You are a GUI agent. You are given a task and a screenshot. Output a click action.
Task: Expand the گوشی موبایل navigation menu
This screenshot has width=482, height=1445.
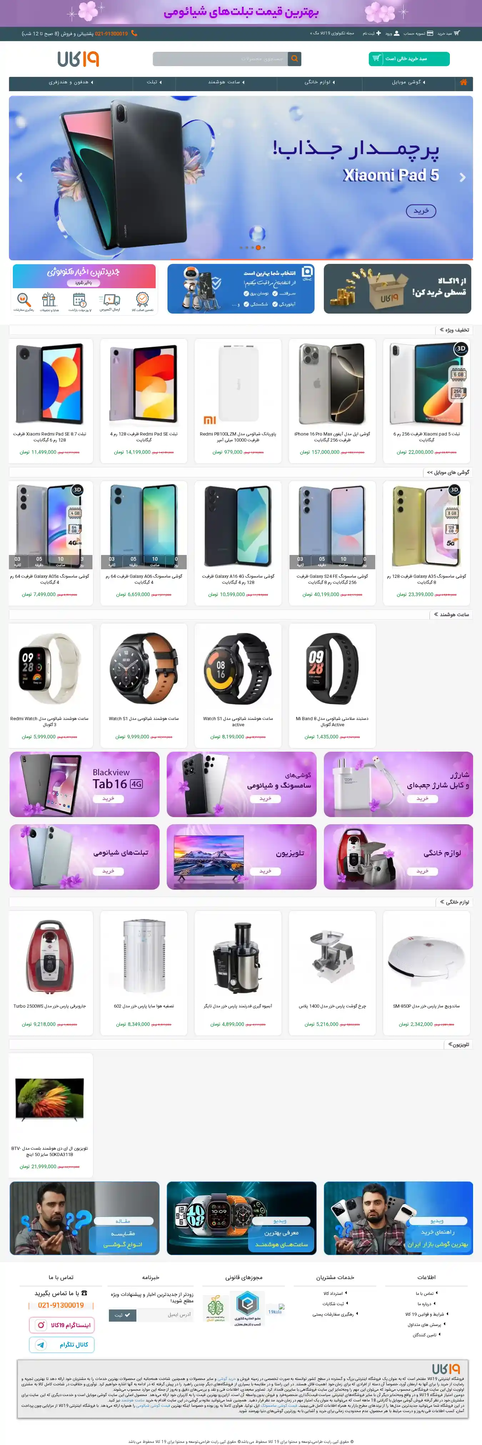408,83
